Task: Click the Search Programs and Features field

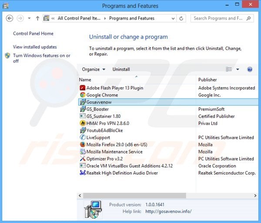Action: point(222,18)
